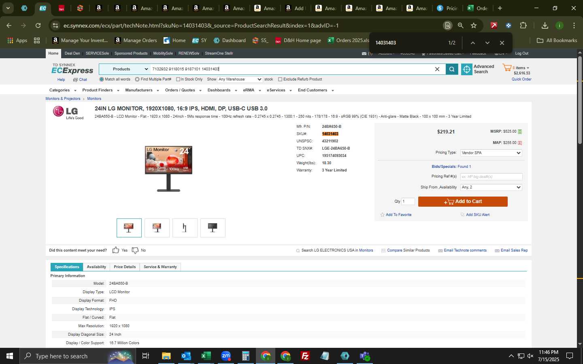Toggle In Stock Only checkbox
The image size is (583, 364).
click(x=178, y=79)
